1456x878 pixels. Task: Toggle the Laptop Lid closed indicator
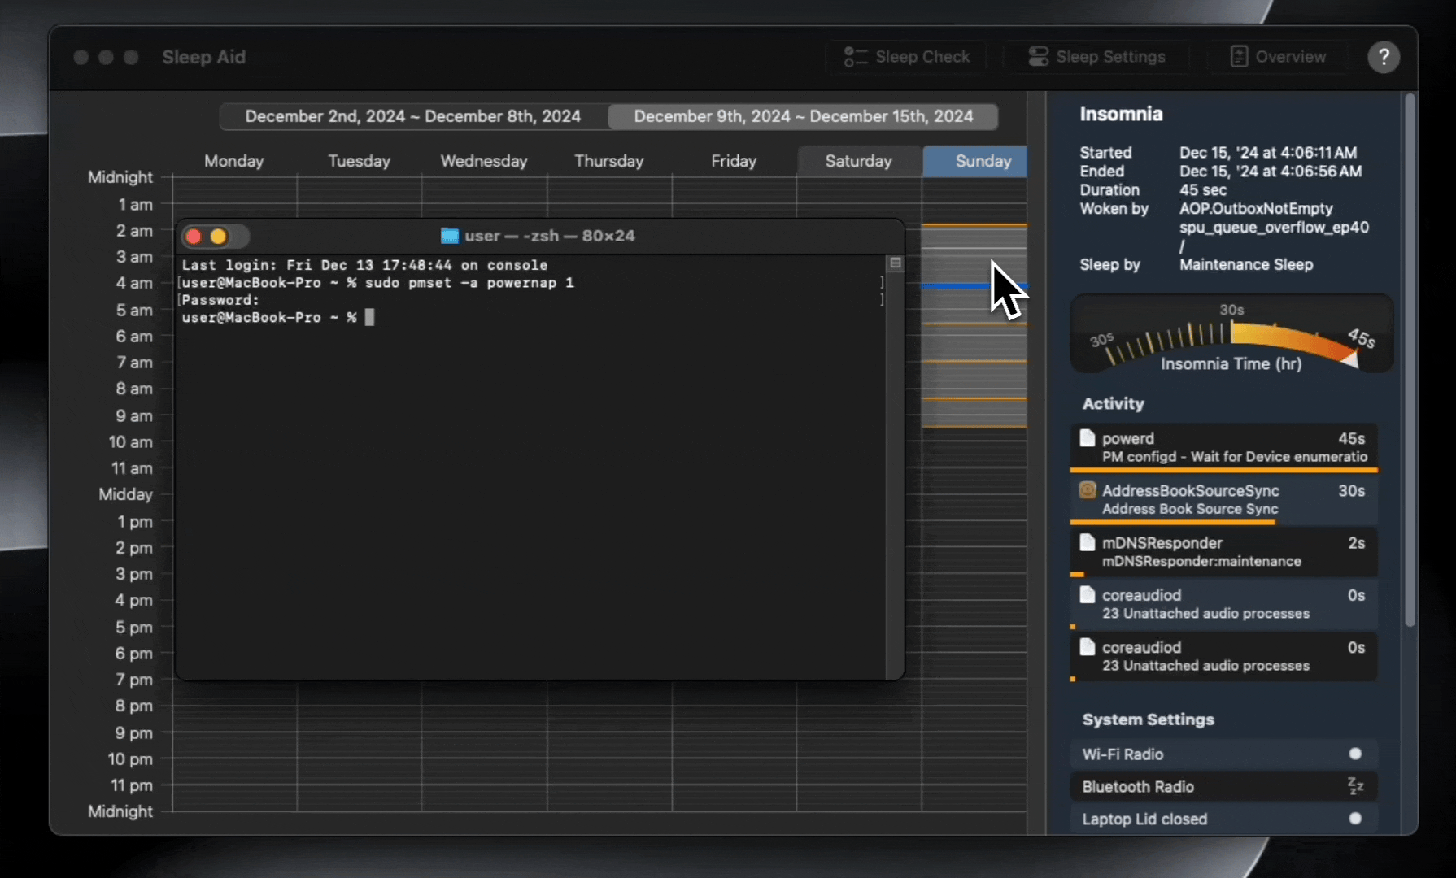(x=1355, y=819)
